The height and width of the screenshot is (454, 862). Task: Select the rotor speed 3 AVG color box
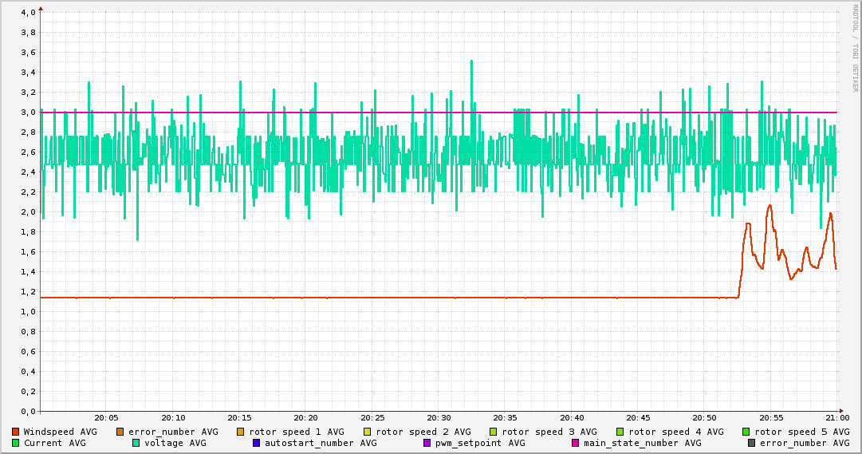click(x=494, y=432)
